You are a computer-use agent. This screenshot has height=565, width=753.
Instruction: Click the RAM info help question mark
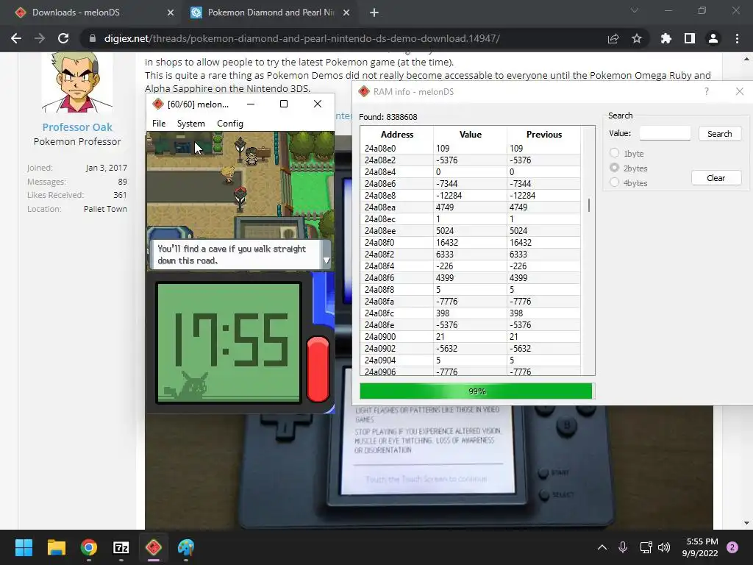[x=707, y=91]
